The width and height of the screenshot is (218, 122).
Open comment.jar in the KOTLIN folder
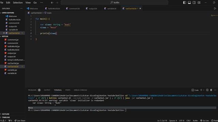point(13,40)
